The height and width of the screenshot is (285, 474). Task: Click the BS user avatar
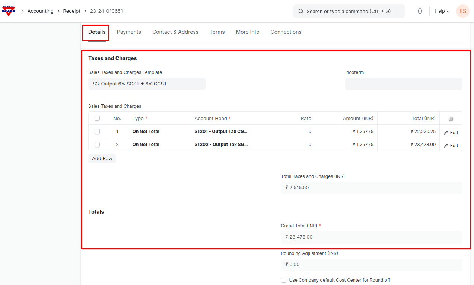point(462,11)
